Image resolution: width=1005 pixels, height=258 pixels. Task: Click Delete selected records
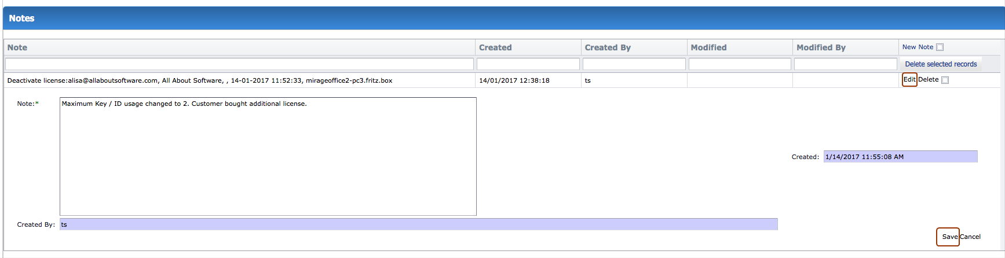click(941, 64)
